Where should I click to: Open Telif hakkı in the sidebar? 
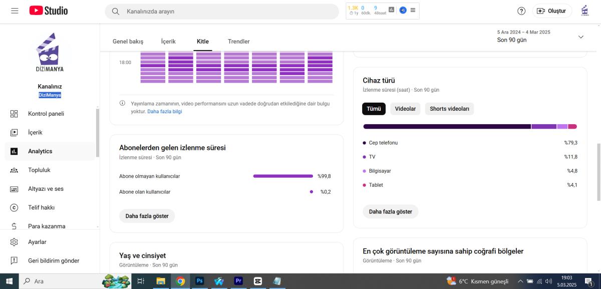point(50,207)
